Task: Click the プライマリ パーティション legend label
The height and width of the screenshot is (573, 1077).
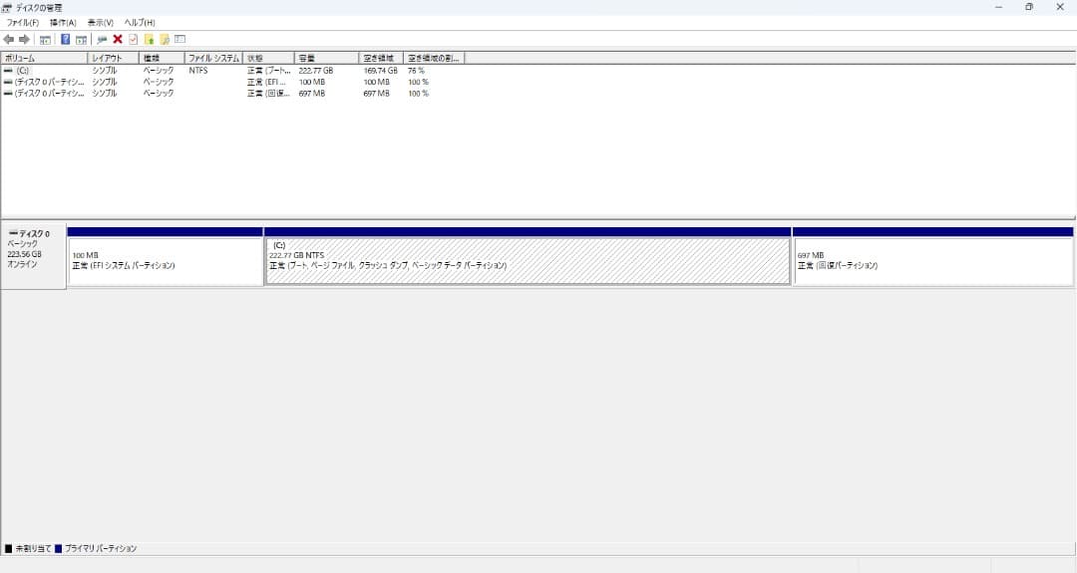Action: point(101,549)
